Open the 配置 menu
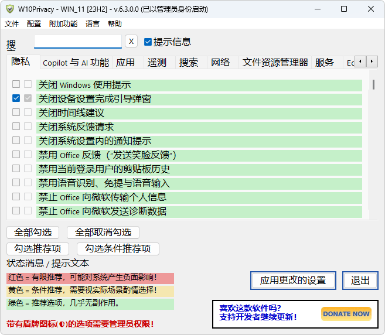This screenshot has height=335, width=385. (34, 24)
